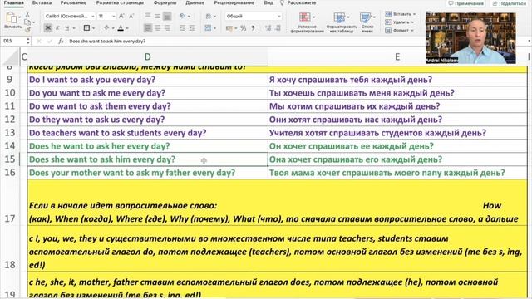Click the formula bar confirm checkmark
Screen dimensions: 532x299
tap(50, 41)
